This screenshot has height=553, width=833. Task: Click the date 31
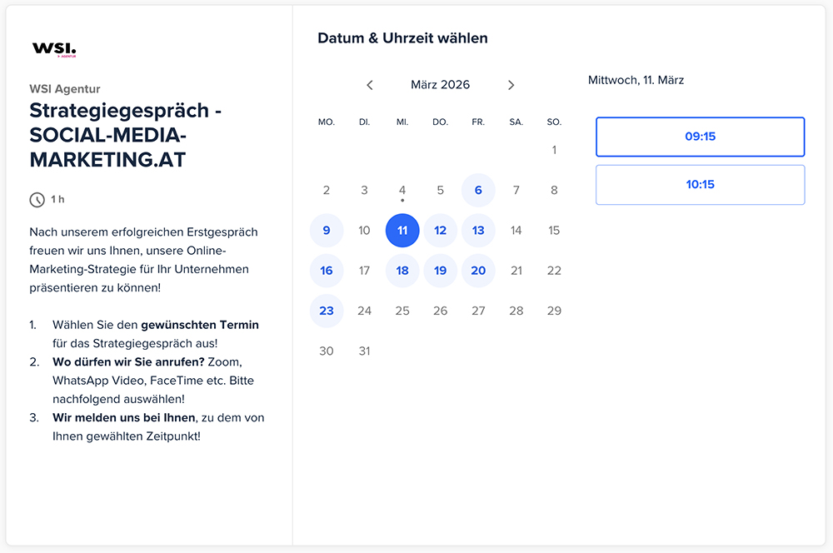click(x=365, y=351)
